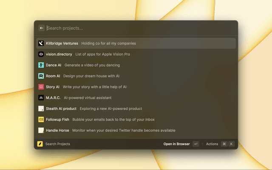Focus the Search projects input field

click(x=136, y=28)
